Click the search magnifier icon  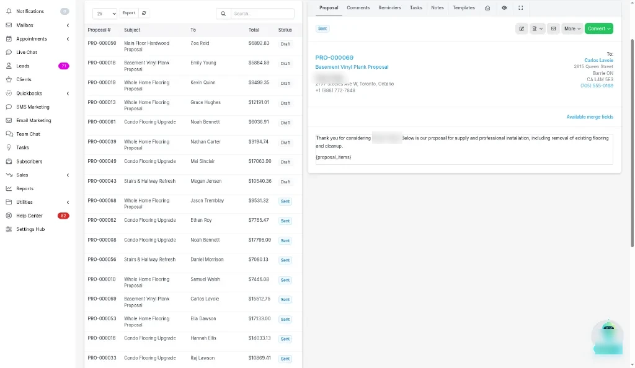pyautogui.click(x=223, y=14)
